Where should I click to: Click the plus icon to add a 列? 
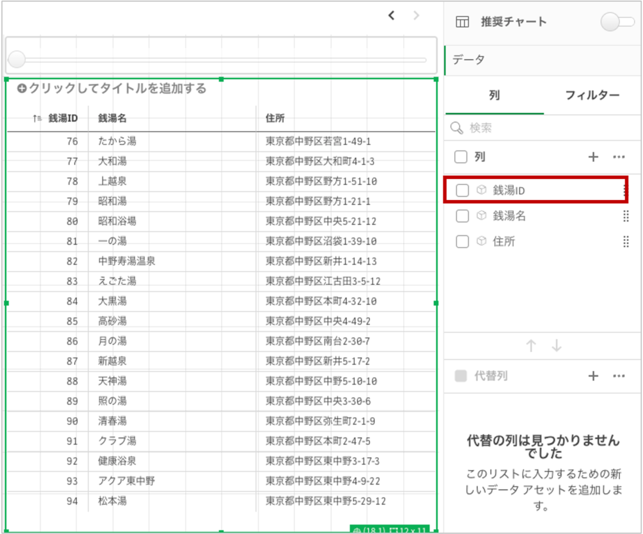click(593, 157)
